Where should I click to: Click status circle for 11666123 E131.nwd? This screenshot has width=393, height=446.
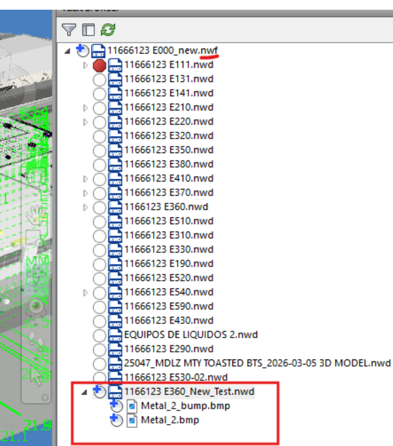99,80
